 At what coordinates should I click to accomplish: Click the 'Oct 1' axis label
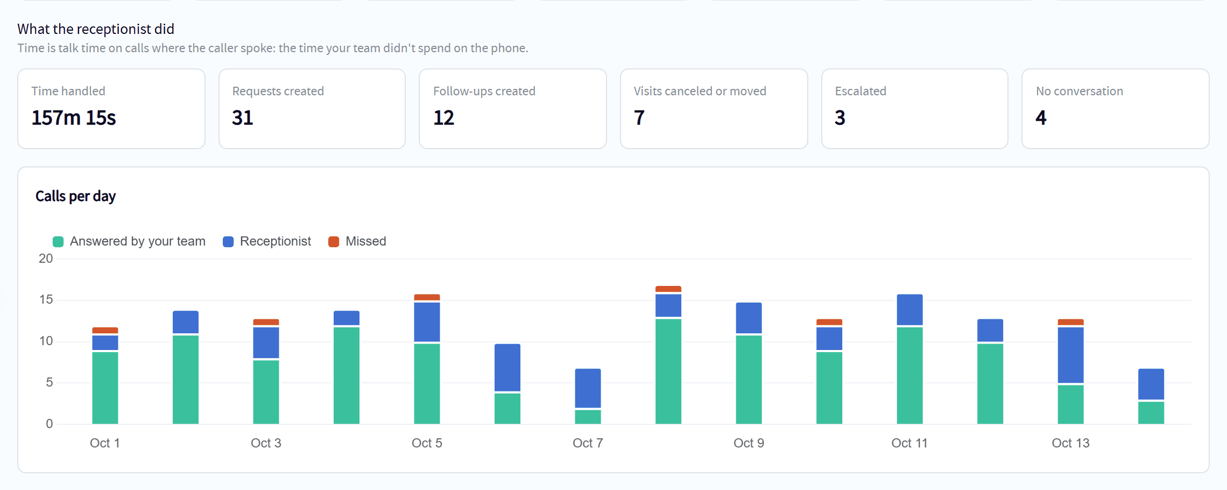pyautogui.click(x=105, y=443)
